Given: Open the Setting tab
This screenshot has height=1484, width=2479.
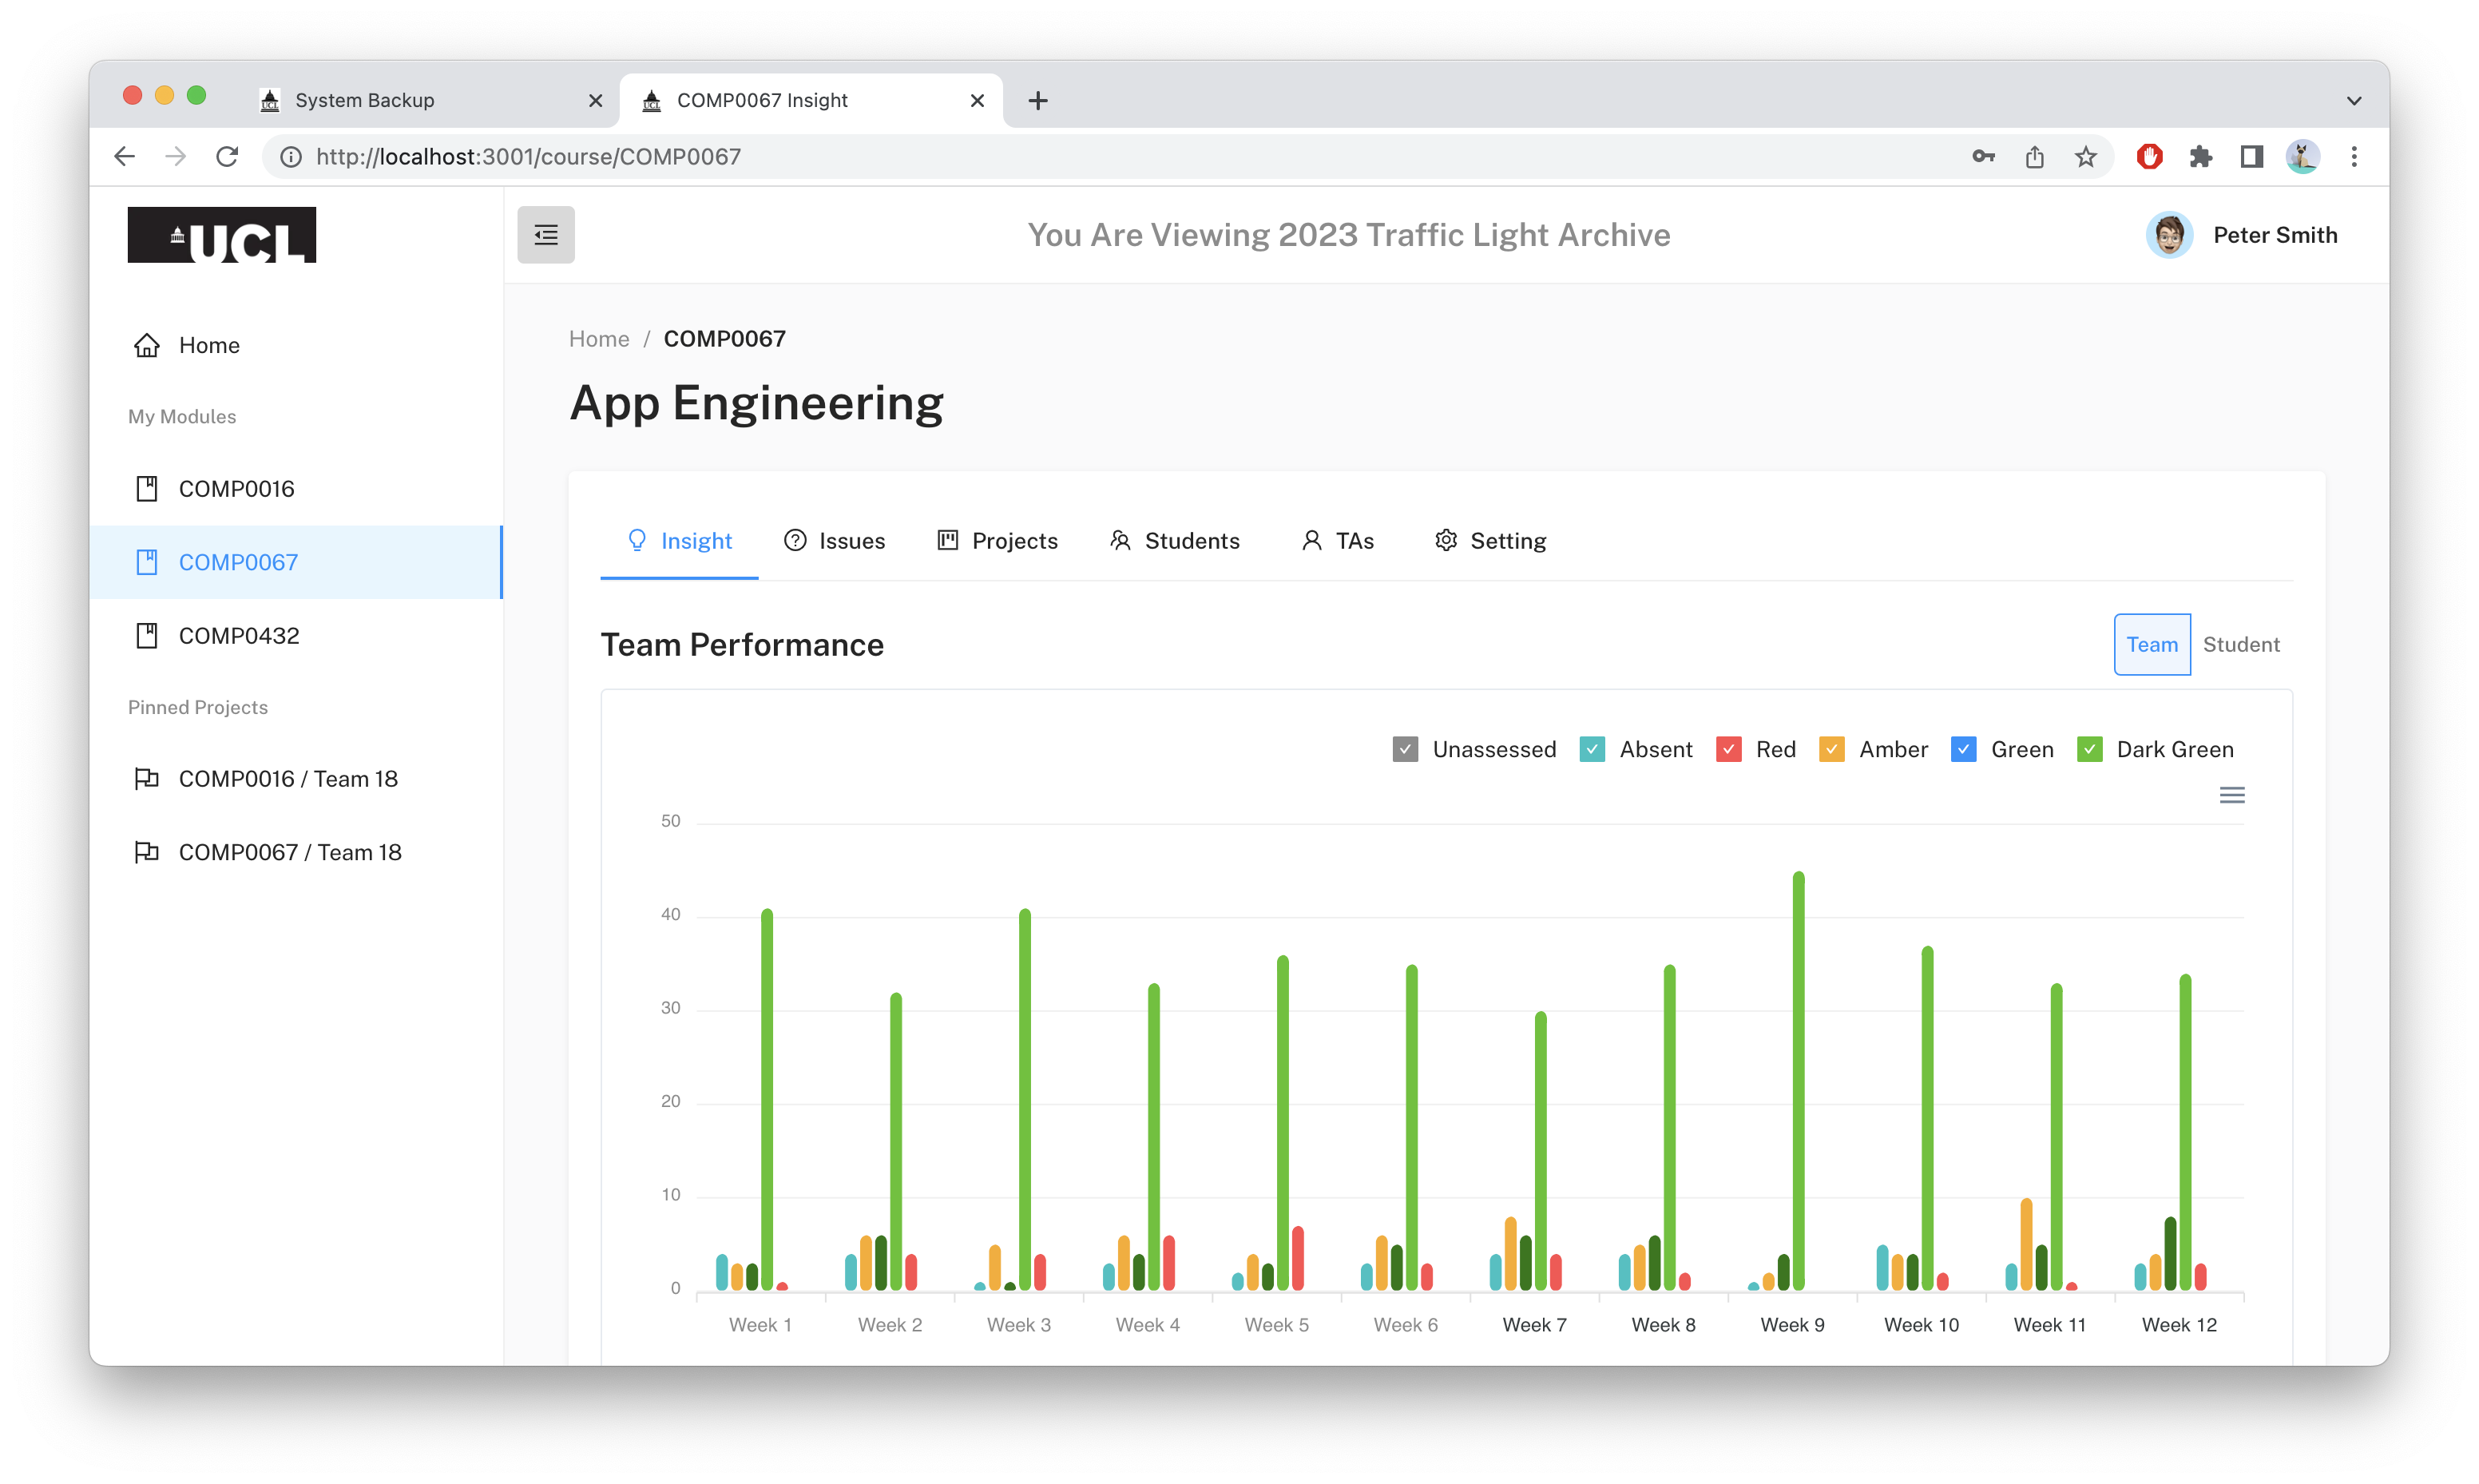Looking at the screenshot, I should 1490,541.
